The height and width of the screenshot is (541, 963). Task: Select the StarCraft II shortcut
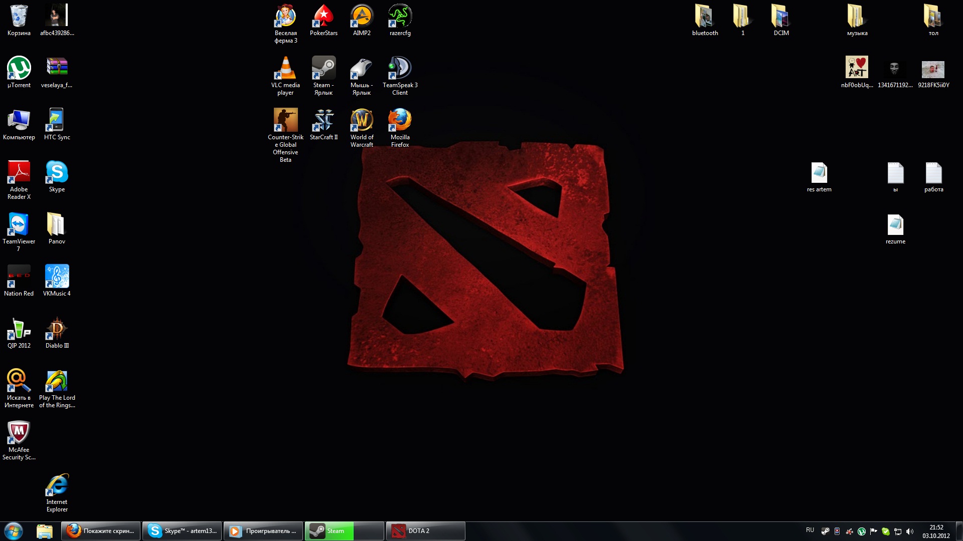324,124
